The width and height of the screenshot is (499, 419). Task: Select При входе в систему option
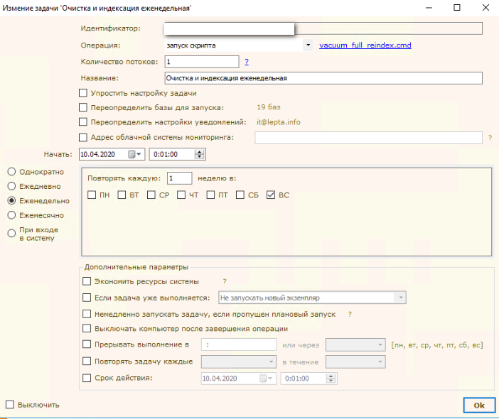pos(11,234)
